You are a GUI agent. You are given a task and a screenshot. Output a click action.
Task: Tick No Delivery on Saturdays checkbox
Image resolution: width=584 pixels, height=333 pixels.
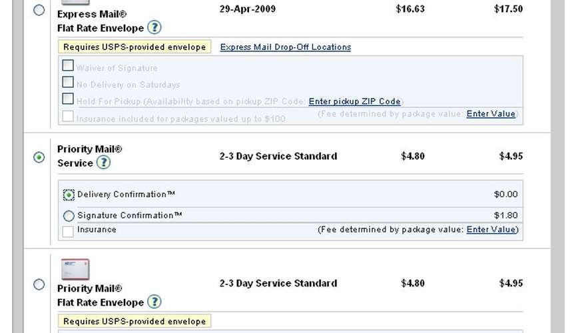pyautogui.click(x=68, y=82)
